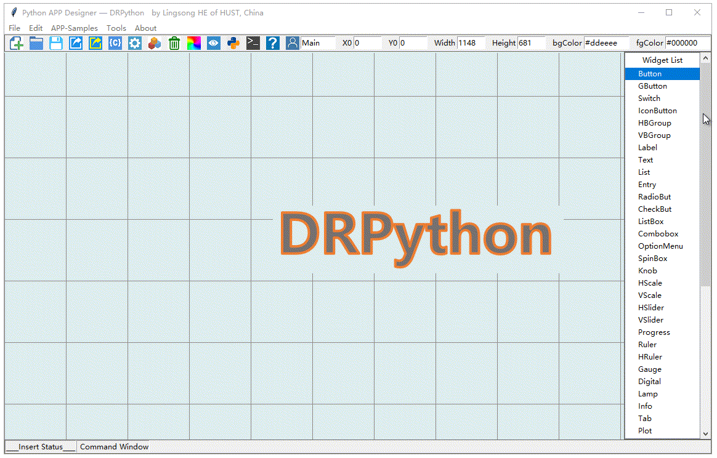Open the rainbow color picker icon

pos(194,44)
